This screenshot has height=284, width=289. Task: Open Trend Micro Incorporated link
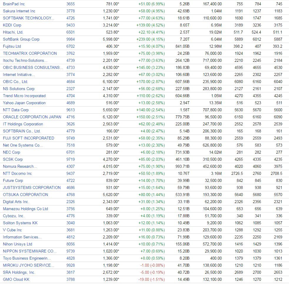pos(24,96)
